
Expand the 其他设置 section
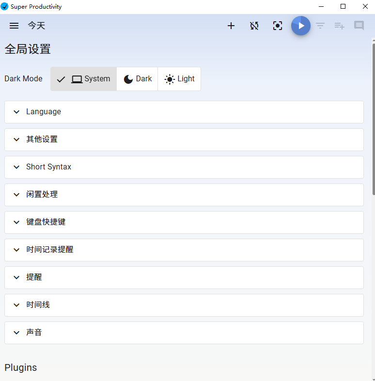[x=184, y=140]
